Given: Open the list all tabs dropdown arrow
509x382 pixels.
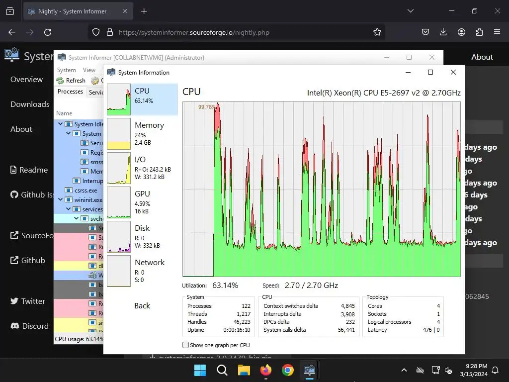Looking at the screenshot, I should click(410, 11).
